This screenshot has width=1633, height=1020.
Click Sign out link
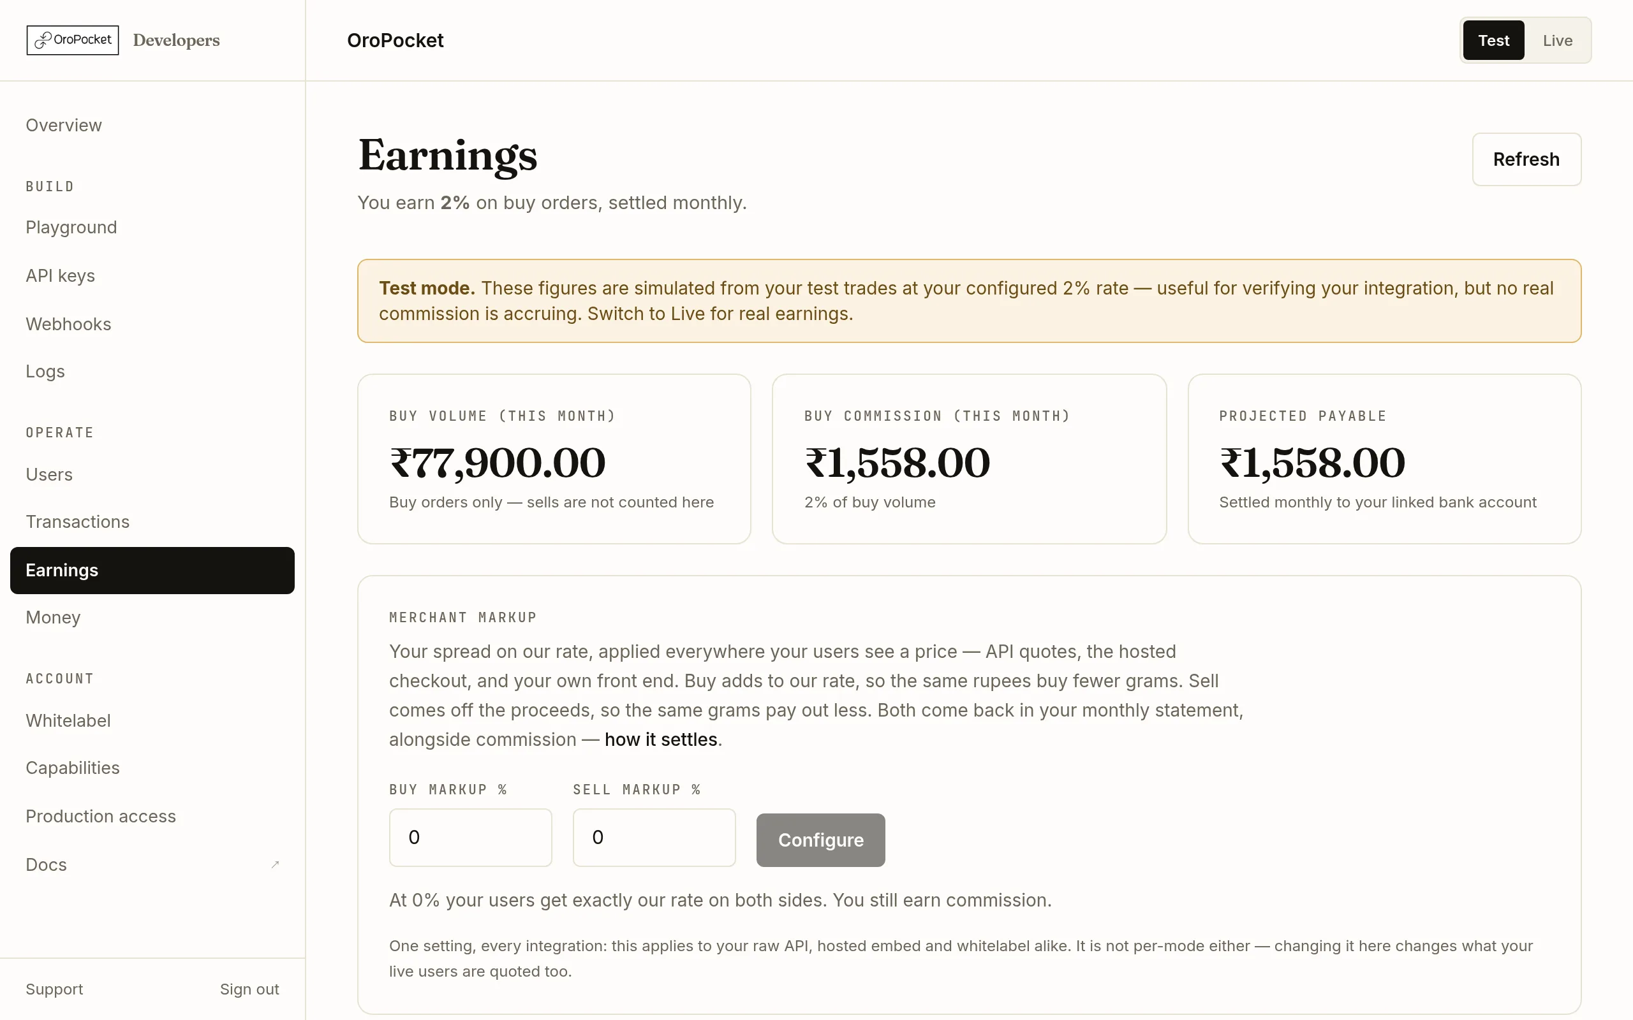tap(249, 989)
